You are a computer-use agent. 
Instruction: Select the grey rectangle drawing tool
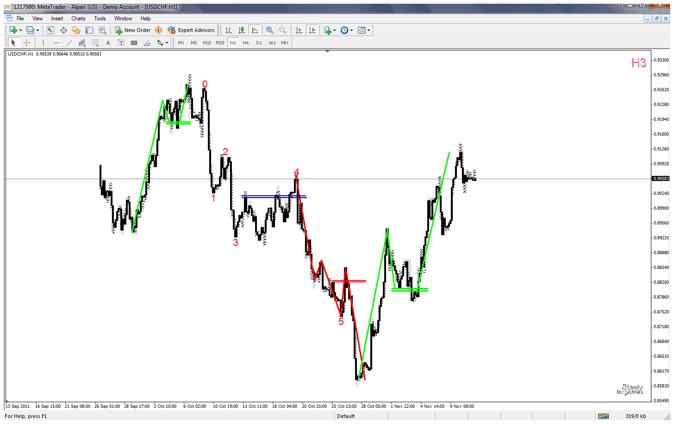[x=134, y=43]
